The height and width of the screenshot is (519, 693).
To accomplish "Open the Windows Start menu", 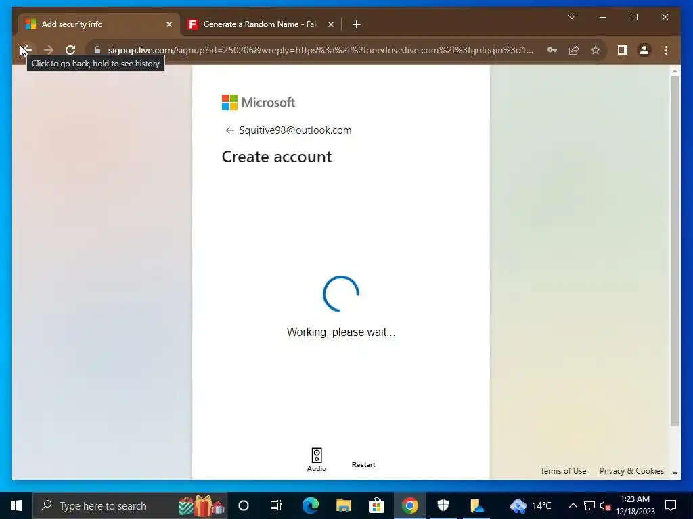I will point(16,505).
